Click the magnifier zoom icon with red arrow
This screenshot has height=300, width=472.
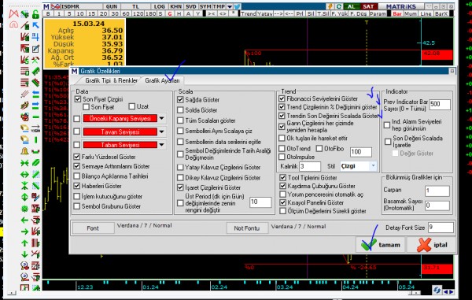pos(24,266)
